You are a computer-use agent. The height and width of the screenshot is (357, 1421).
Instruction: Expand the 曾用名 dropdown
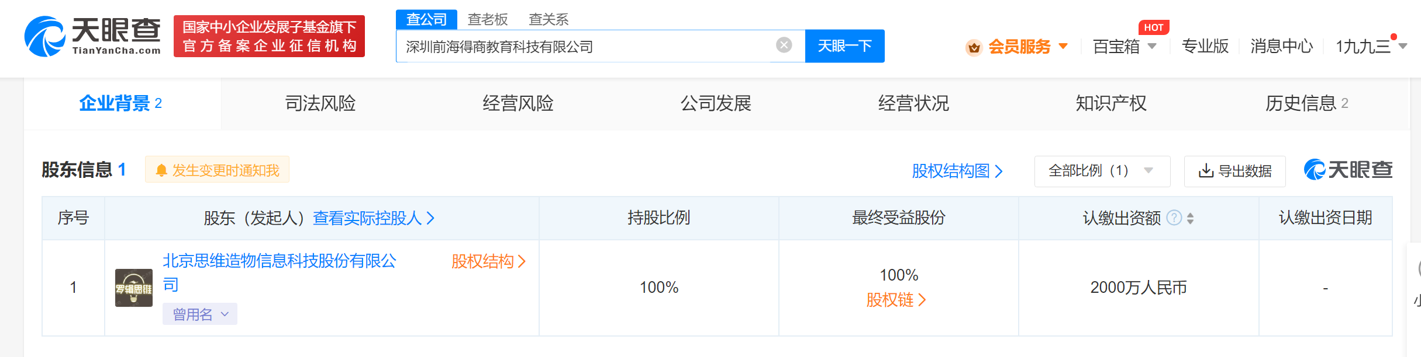(200, 314)
